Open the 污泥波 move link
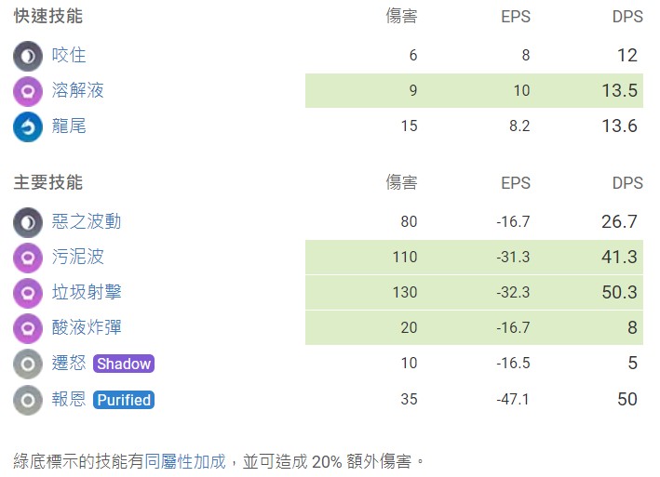Screen dimensions: 660x477 pos(77,257)
